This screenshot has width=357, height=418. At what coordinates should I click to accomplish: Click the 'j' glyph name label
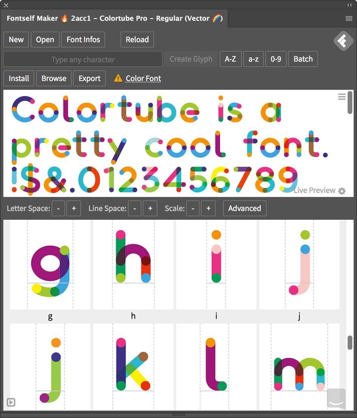[299, 317]
